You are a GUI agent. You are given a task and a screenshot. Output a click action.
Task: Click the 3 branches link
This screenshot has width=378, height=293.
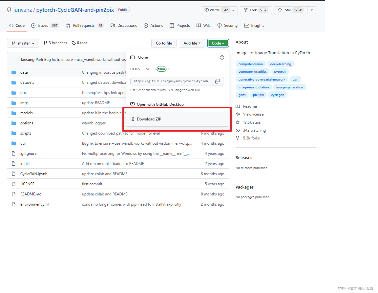pos(55,43)
